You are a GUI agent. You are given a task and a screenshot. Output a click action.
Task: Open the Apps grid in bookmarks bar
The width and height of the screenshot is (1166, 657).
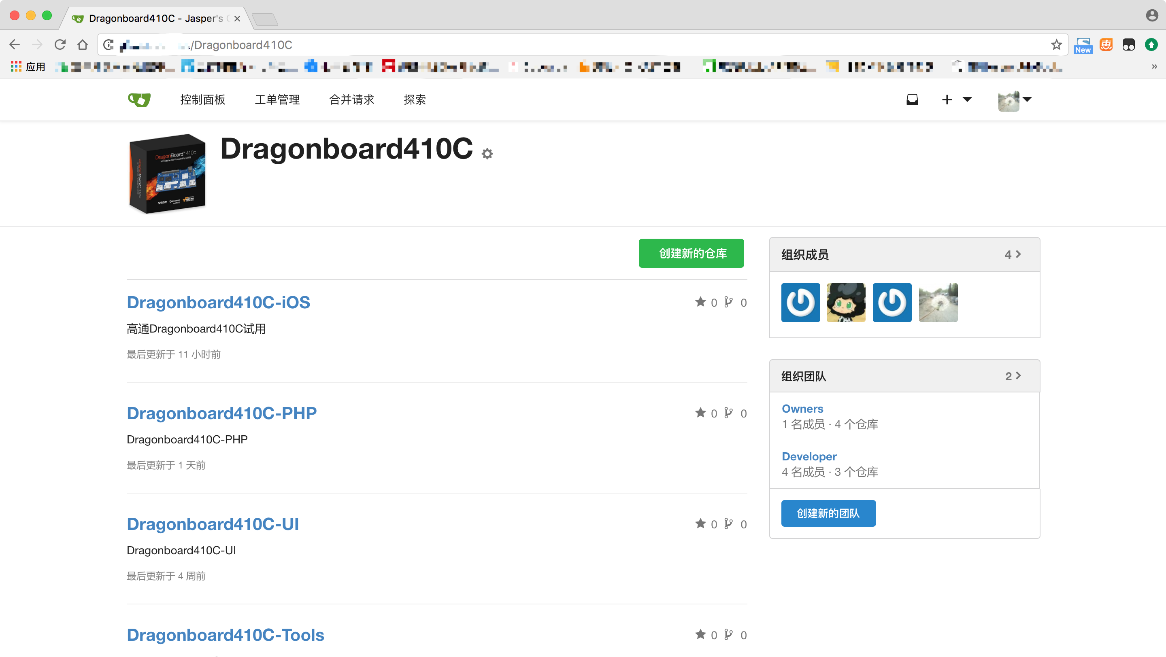click(28, 67)
